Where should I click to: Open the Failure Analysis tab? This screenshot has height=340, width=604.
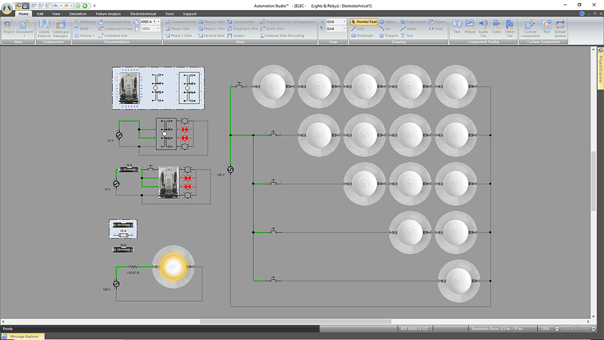point(108,13)
